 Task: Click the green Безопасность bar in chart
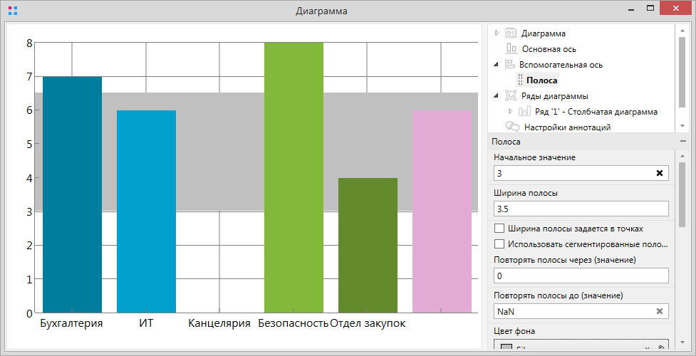click(x=294, y=178)
